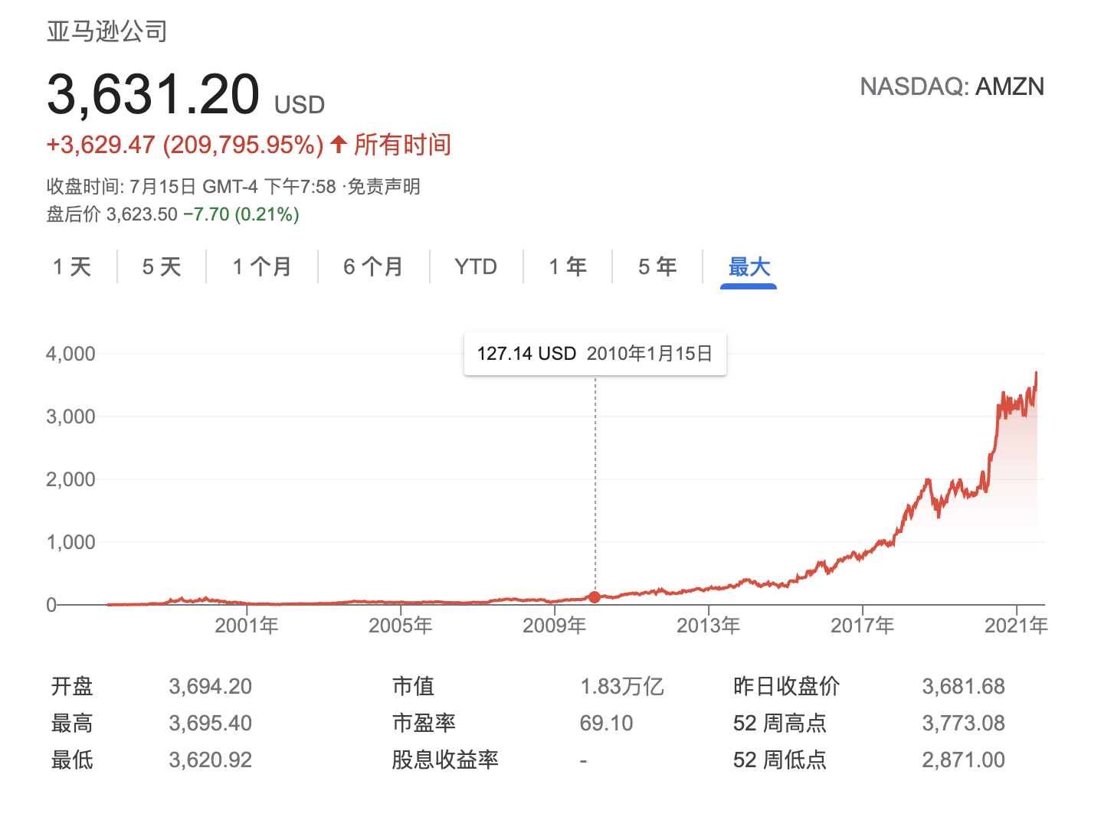
Task: Click the +3,629.47 (209,795.95%) change value
Action: (x=185, y=145)
